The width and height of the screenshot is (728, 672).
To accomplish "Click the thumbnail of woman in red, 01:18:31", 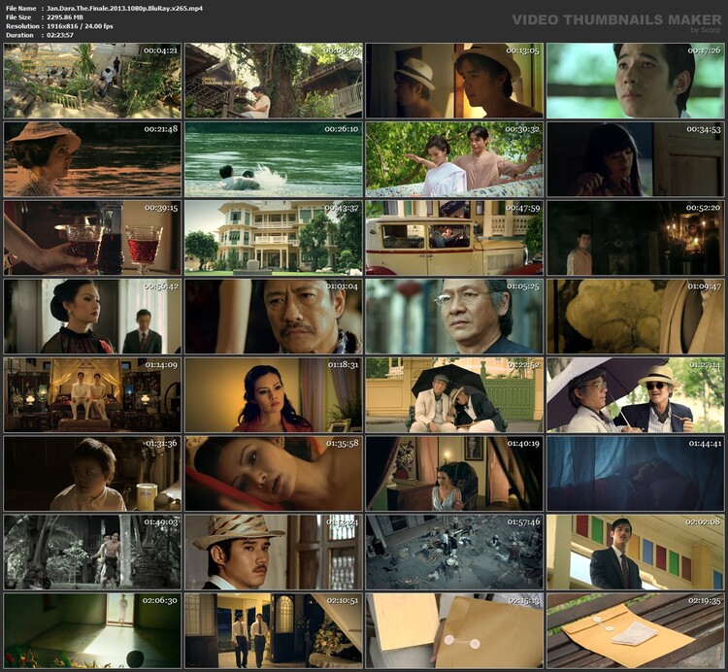I will tap(273, 395).
